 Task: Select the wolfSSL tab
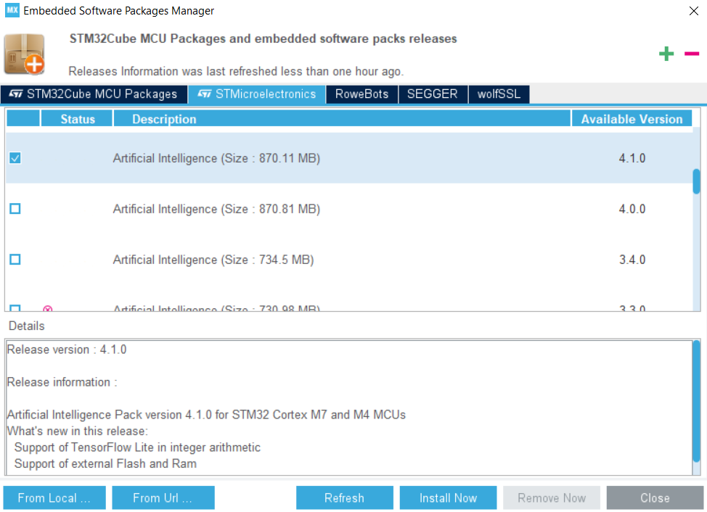point(499,94)
